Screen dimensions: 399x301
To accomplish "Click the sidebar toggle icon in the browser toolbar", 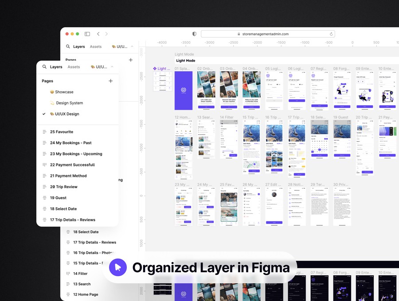I will (87, 34).
